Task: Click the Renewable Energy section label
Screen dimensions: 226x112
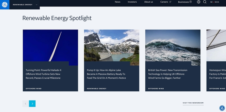Action: click(x=23, y=5)
